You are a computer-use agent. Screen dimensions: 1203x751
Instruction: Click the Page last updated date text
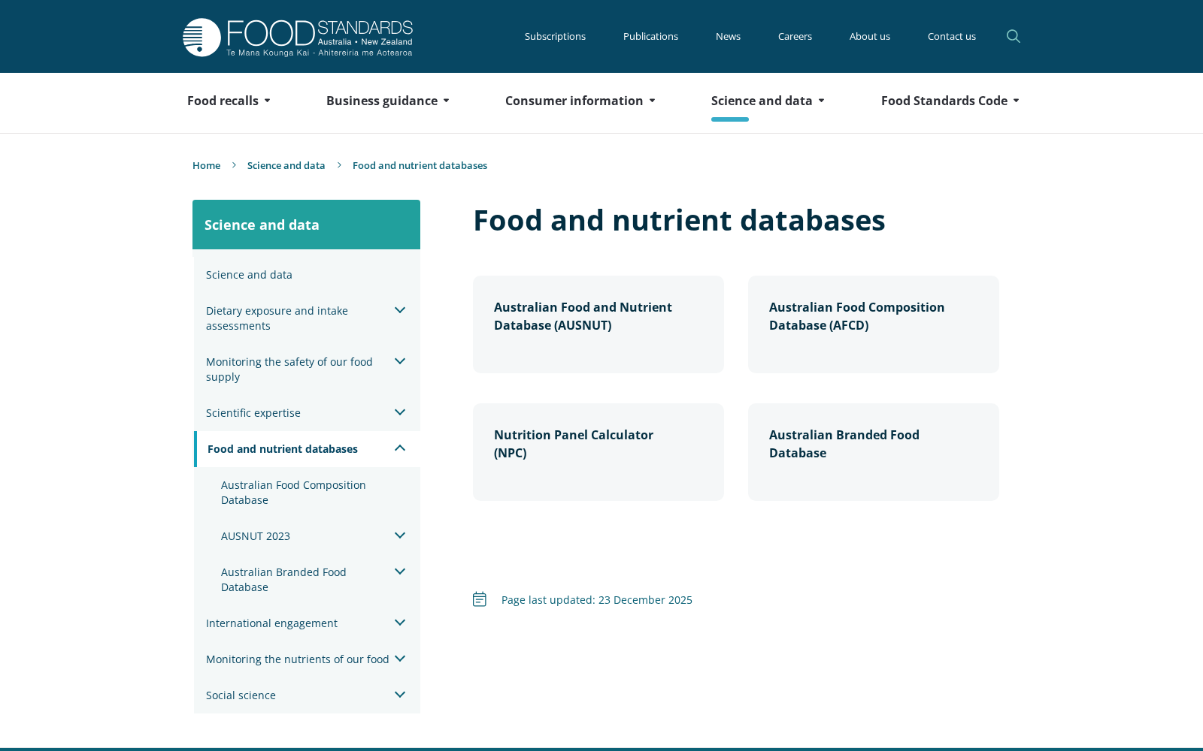(x=597, y=600)
